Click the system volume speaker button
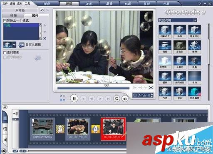 [x=125, y=99]
